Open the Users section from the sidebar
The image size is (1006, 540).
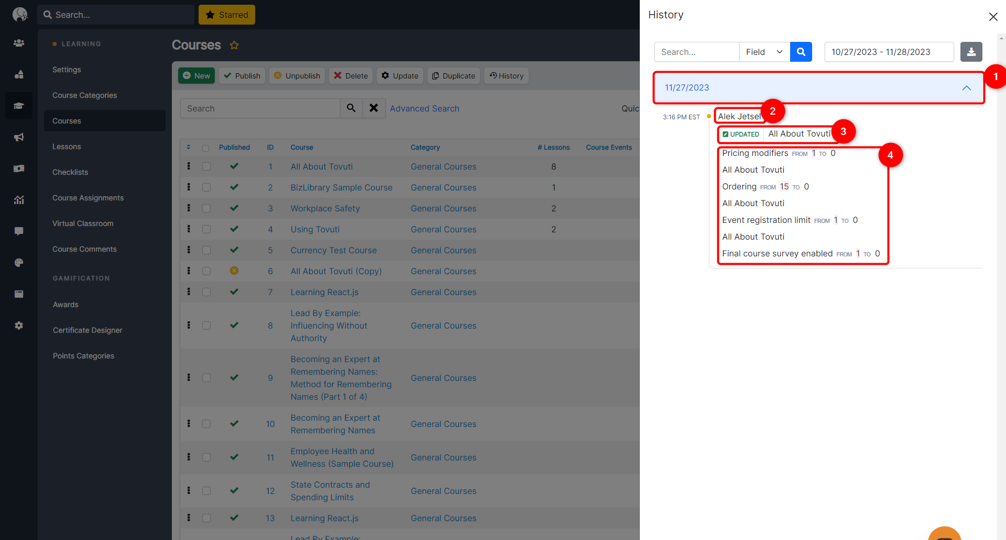click(x=19, y=43)
